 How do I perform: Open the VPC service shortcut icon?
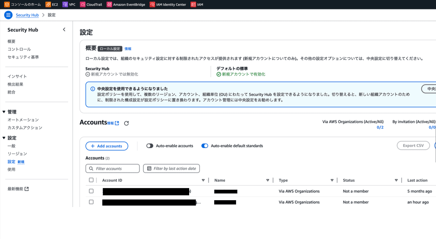click(65, 5)
